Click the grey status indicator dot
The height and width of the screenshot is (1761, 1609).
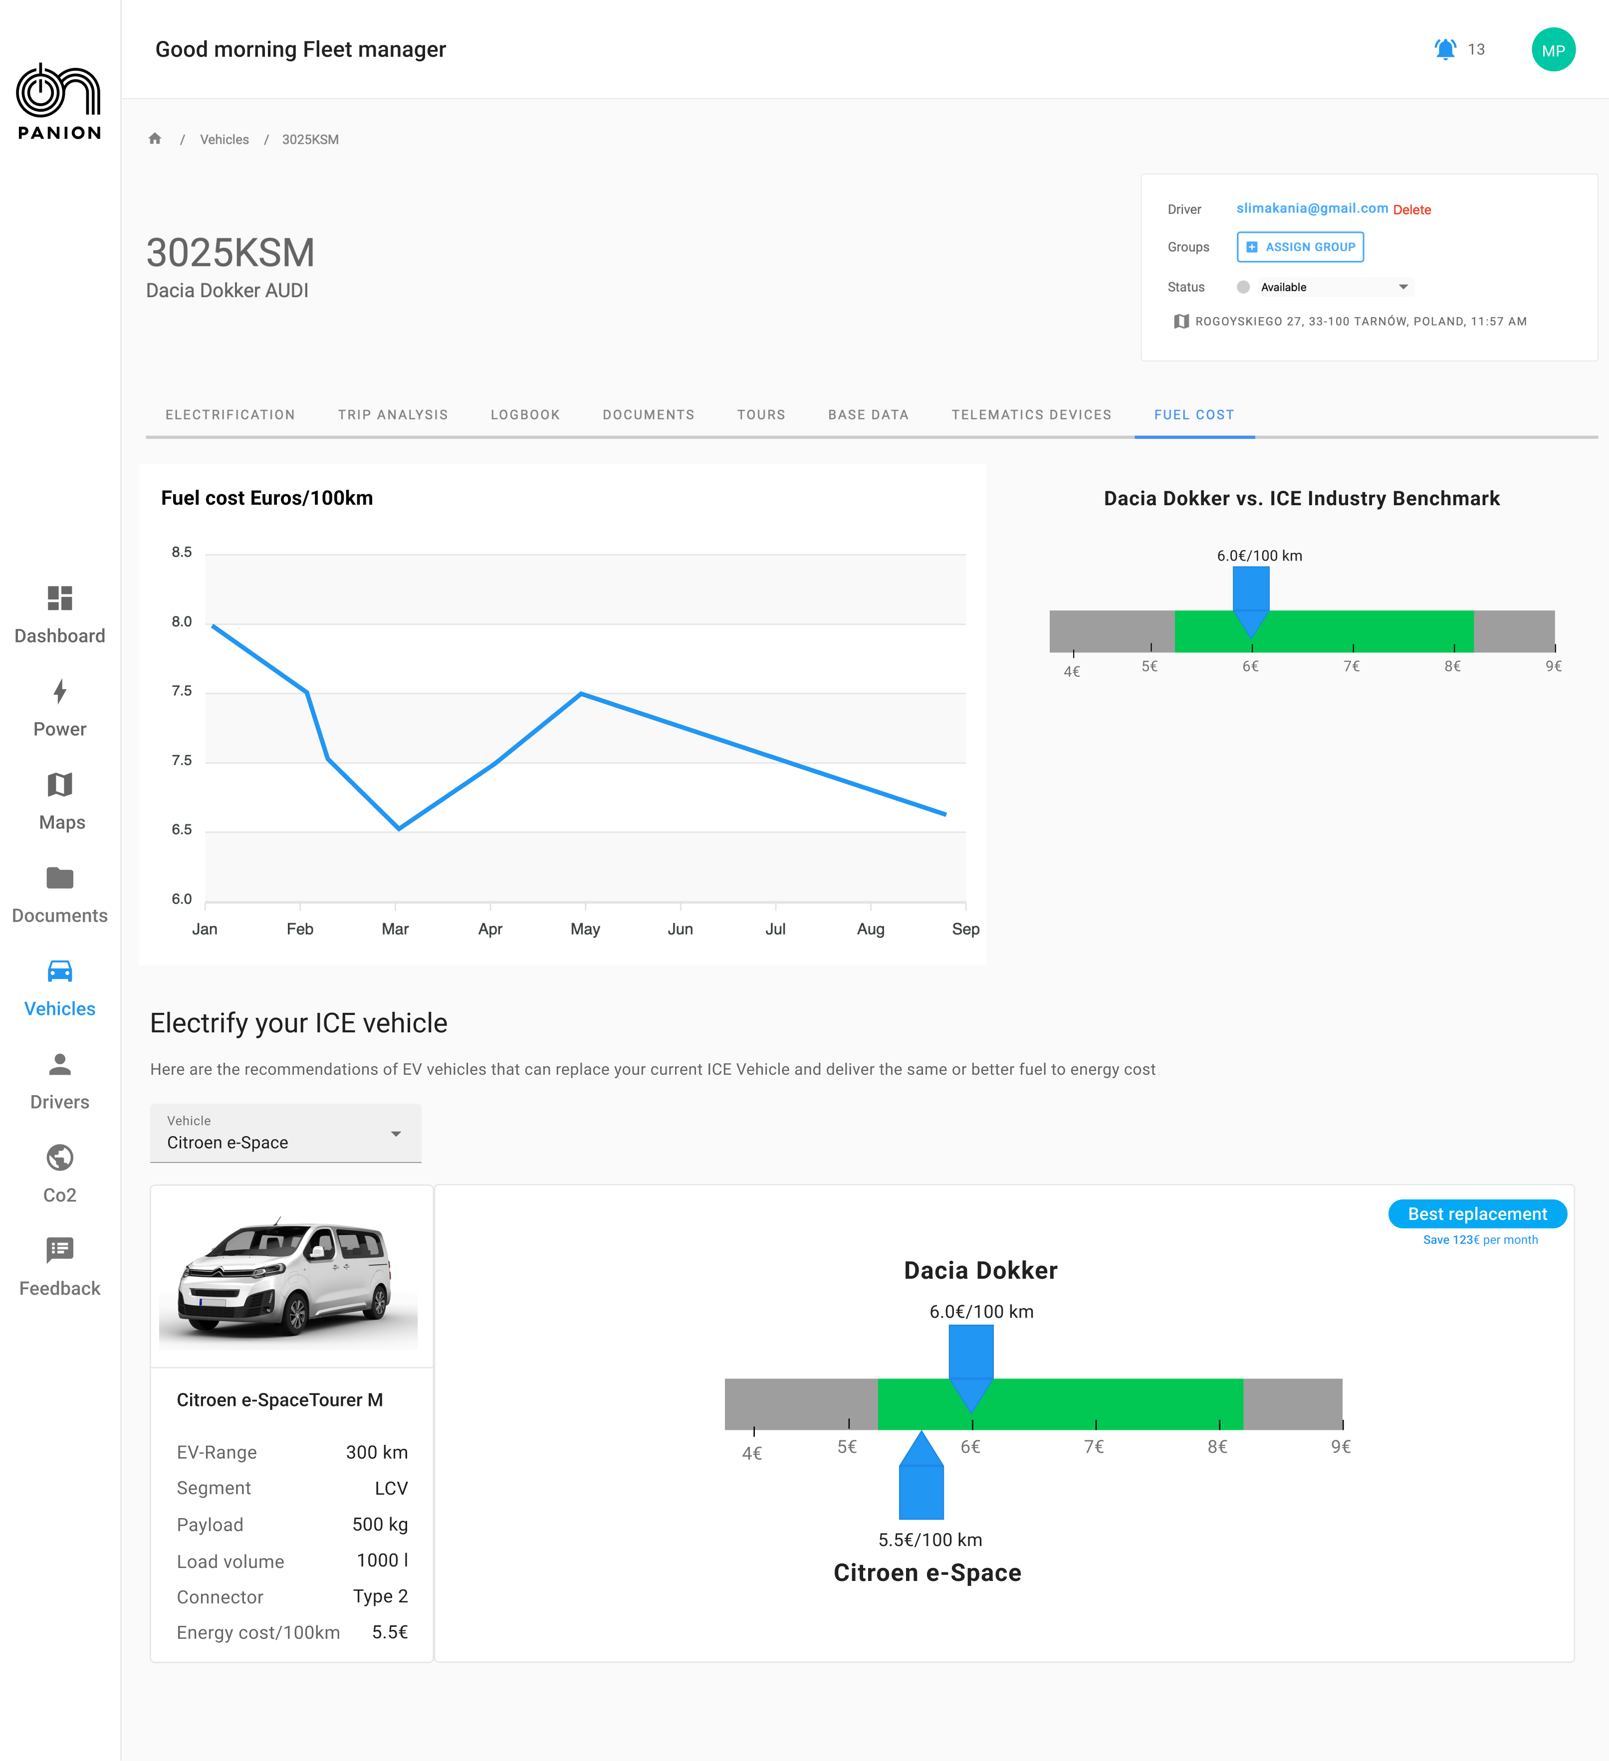(x=1243, y=287)
